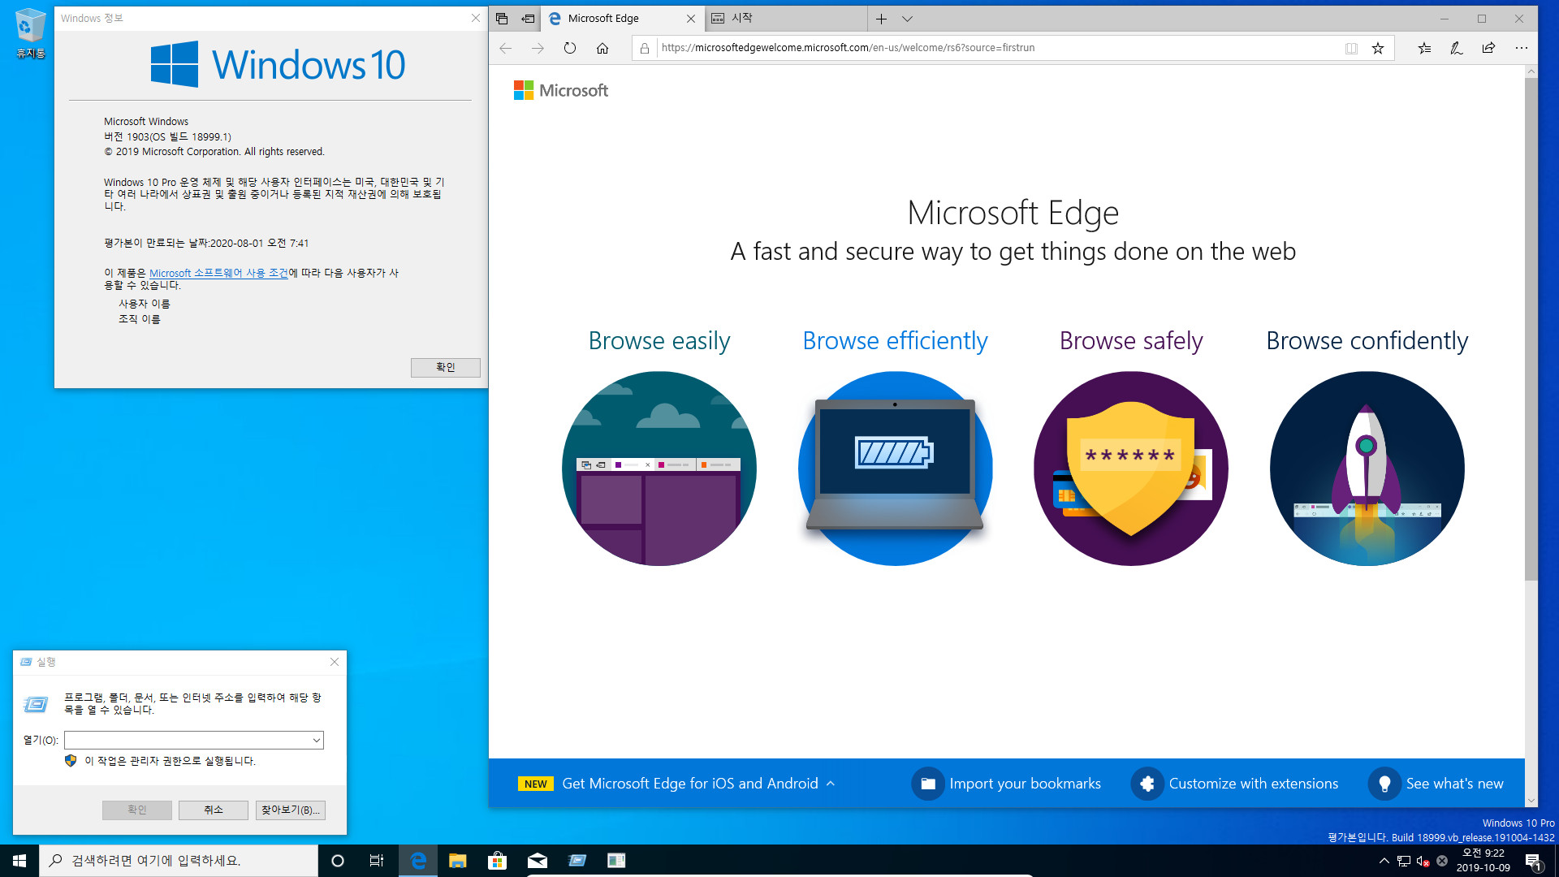
Task: Click the Edge forward arrow
Action: point(538,48)
